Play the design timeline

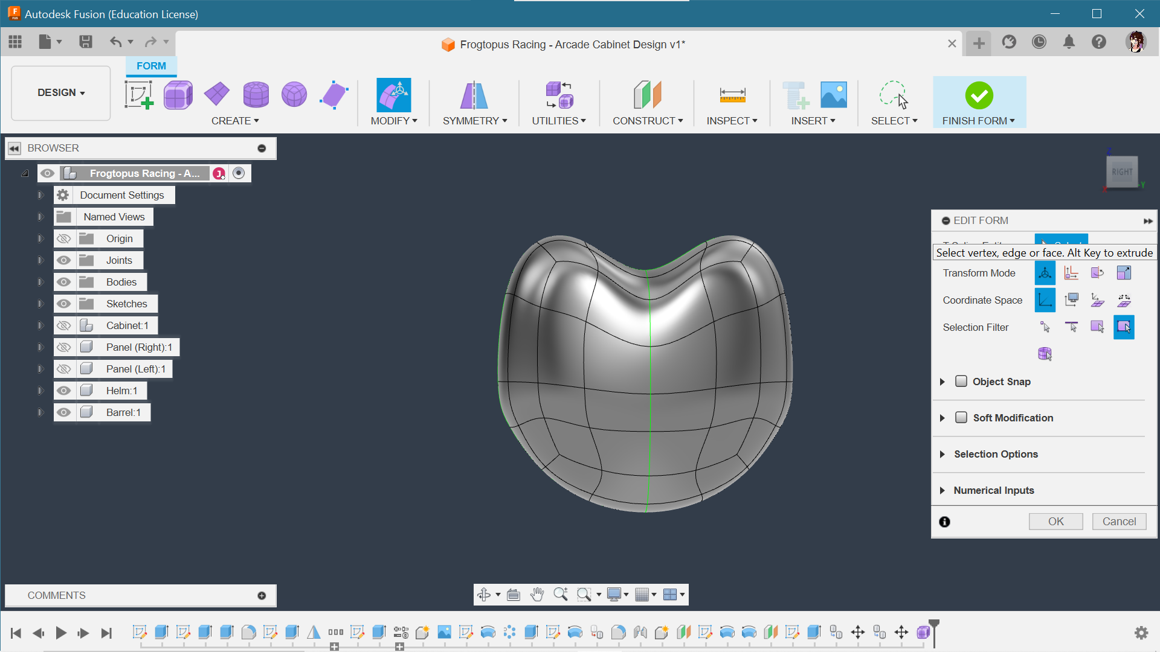tap(61, 633)
